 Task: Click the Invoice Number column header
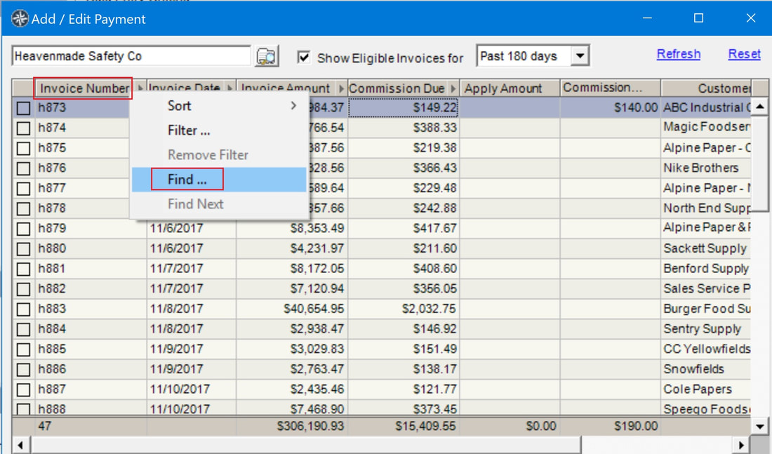pyautogui.click(x=84, y=88)
